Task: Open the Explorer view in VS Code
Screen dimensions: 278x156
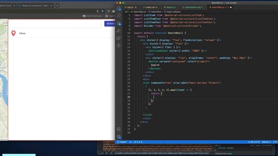Action: (x=119, y=8)
